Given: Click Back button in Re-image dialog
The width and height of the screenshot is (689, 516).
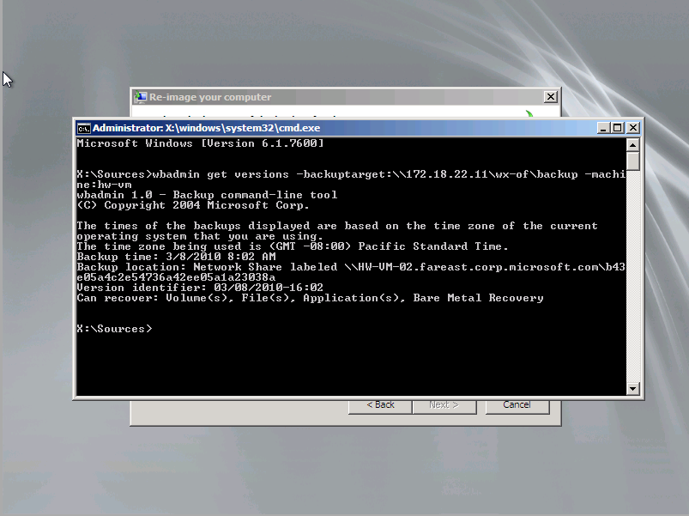Looking at the screenshot, I should tap(380, 406).
